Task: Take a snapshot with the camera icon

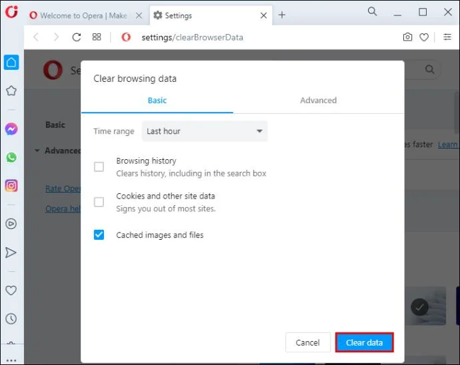Action: (407, 37)
